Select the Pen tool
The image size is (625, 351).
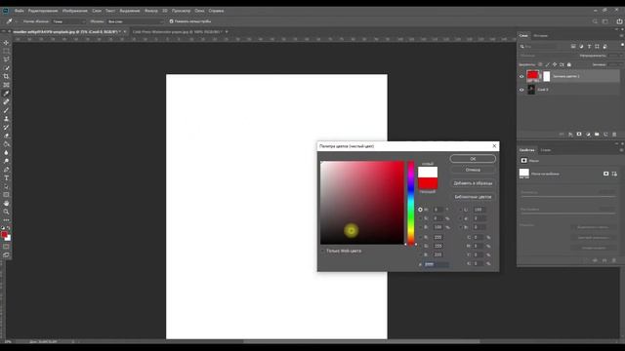coord(6,170)
